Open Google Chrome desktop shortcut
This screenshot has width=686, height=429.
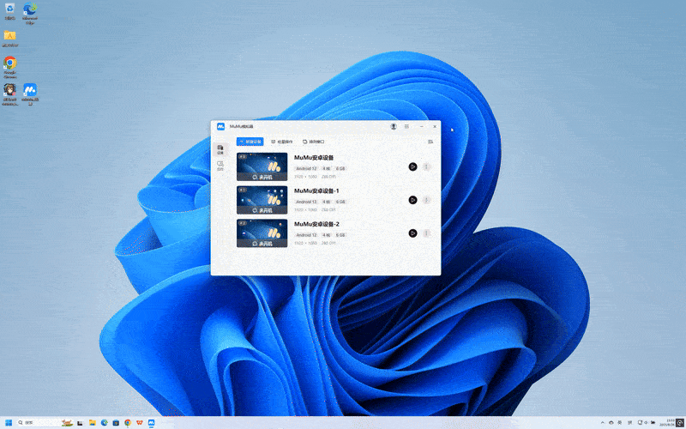[x=9, y=63]
